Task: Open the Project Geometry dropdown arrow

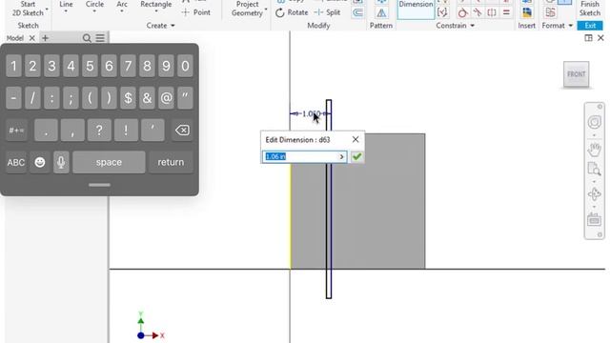Action: (x=266, y=9)
